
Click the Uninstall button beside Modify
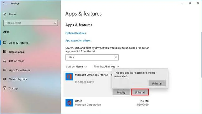(x=140, y=92)
